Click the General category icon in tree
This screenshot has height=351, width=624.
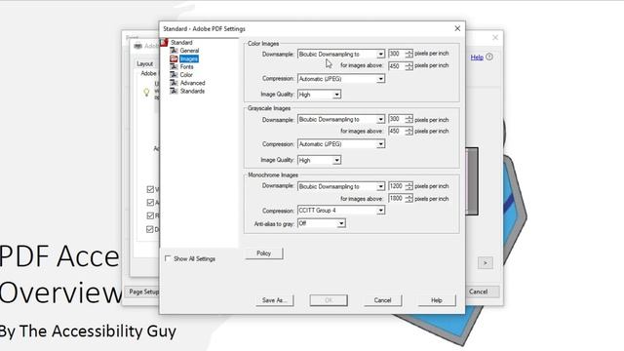(174, 51)
